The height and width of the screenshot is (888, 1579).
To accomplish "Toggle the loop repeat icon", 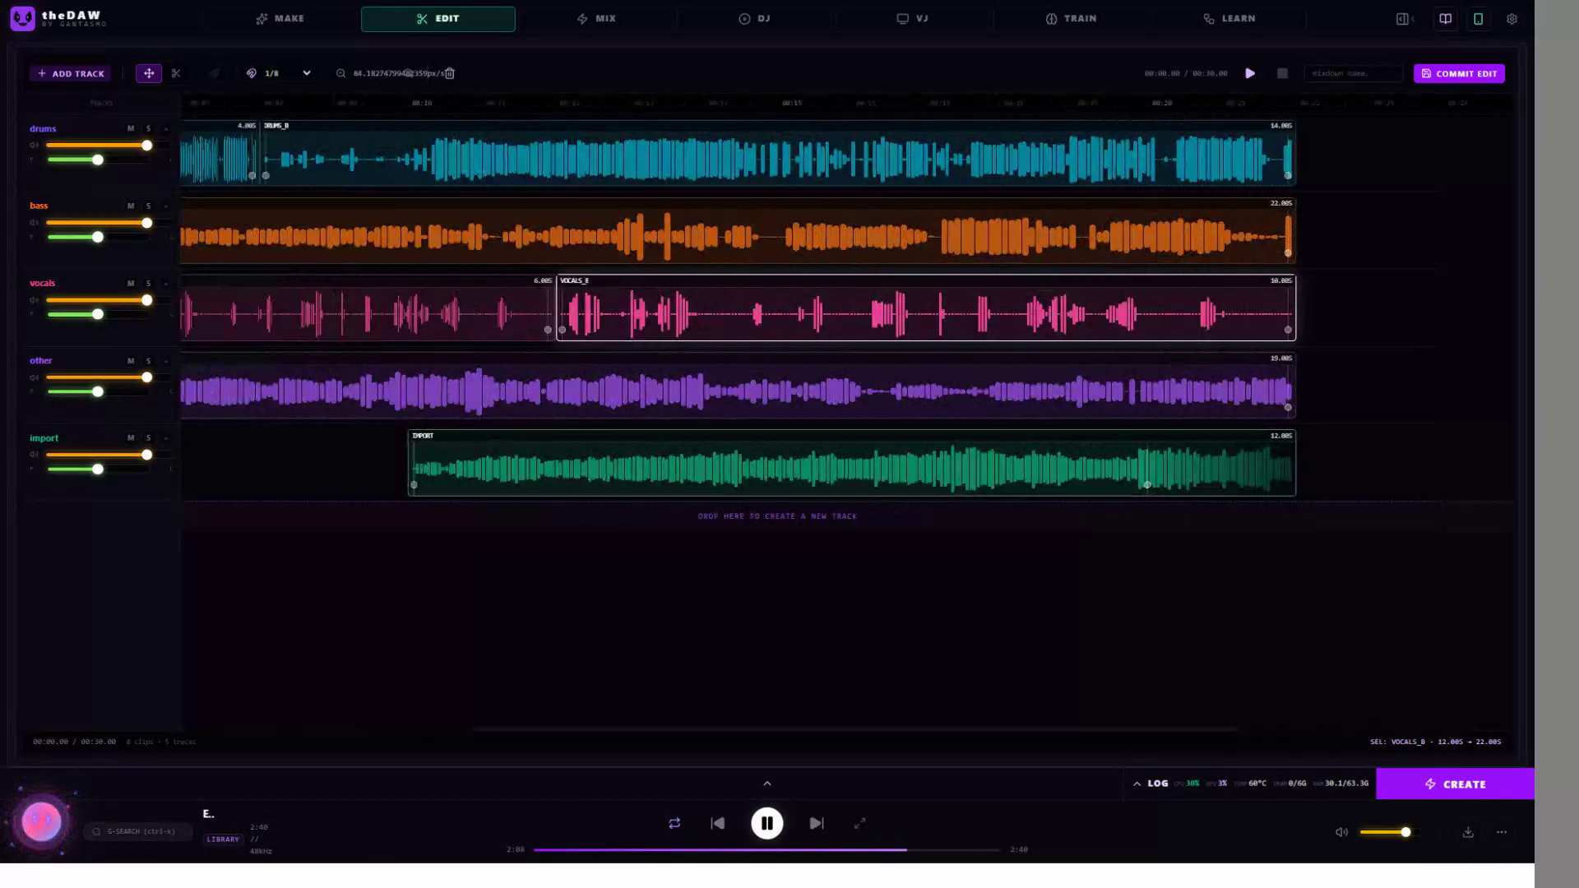I will 674,823.
